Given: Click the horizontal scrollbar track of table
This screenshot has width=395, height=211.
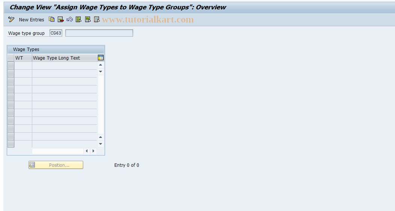Looking at the screenshot, I should click(x=58, y=151).
